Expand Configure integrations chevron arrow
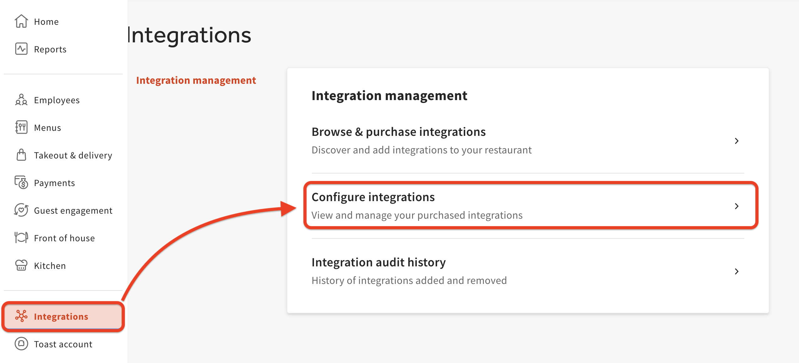 click(736, 206)
